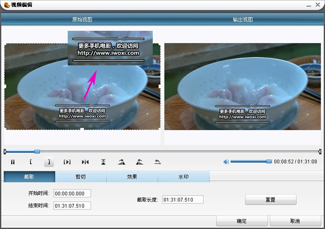Viewport: 325px width, 229px height.
Task: Mute audio using the speaker icon
Action: [x=226, y=161]
